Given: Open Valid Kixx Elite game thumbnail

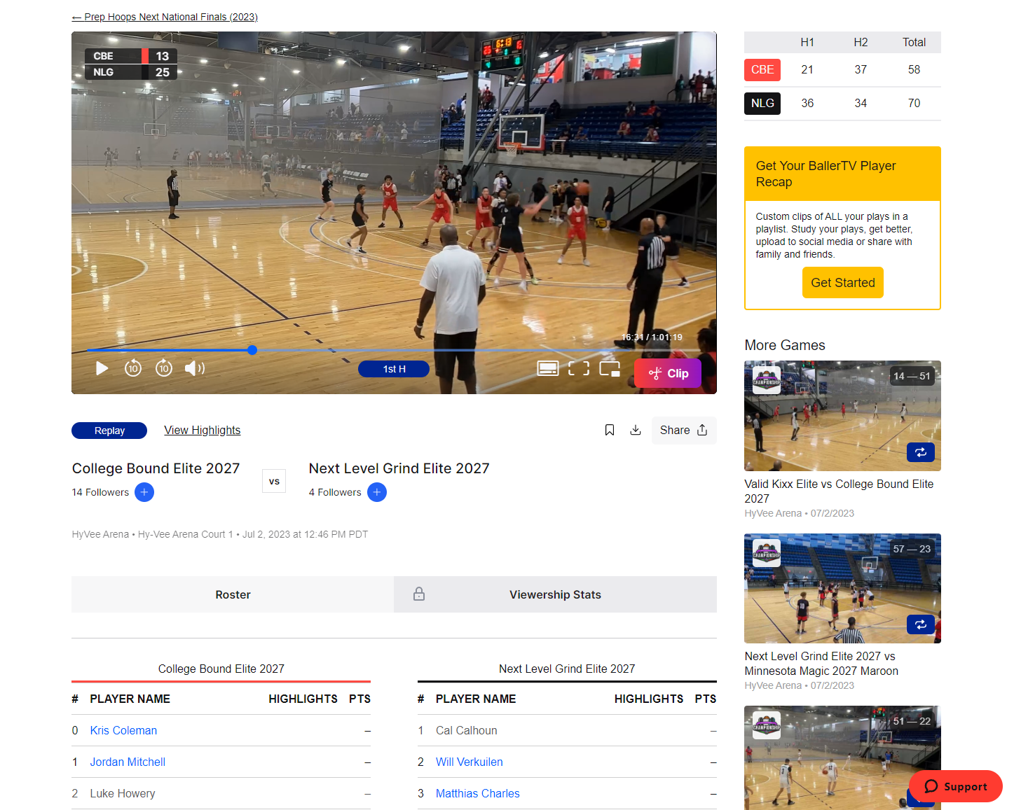Looking at the screenshot, I should coord(842,416).
